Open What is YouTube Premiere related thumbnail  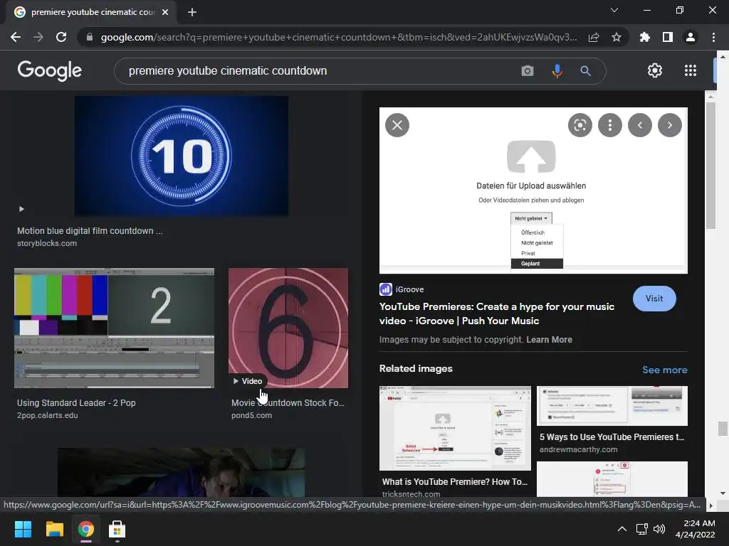coord(455,428)
